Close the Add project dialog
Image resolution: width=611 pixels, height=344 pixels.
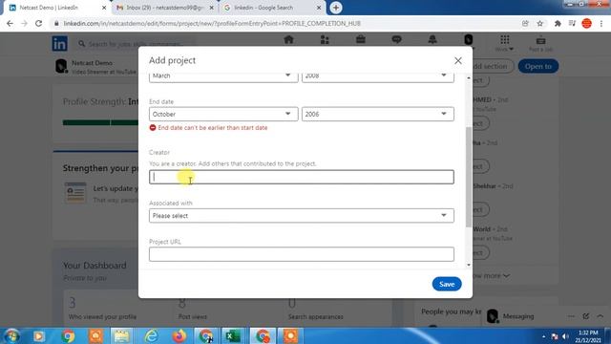point(458,61)
